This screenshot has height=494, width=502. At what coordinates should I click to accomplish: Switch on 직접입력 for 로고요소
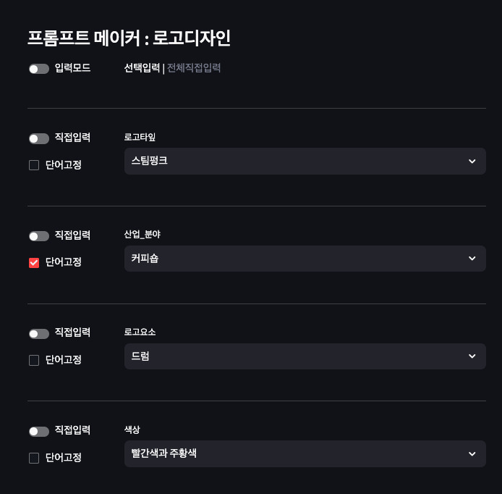(39, 334)
